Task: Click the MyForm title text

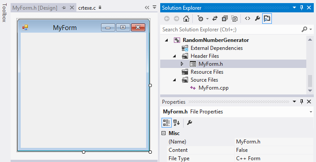Action: coord(65,28)
